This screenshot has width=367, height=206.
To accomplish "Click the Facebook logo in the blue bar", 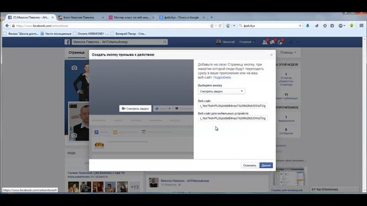I will pyautogui.click(x=67, y=42).
